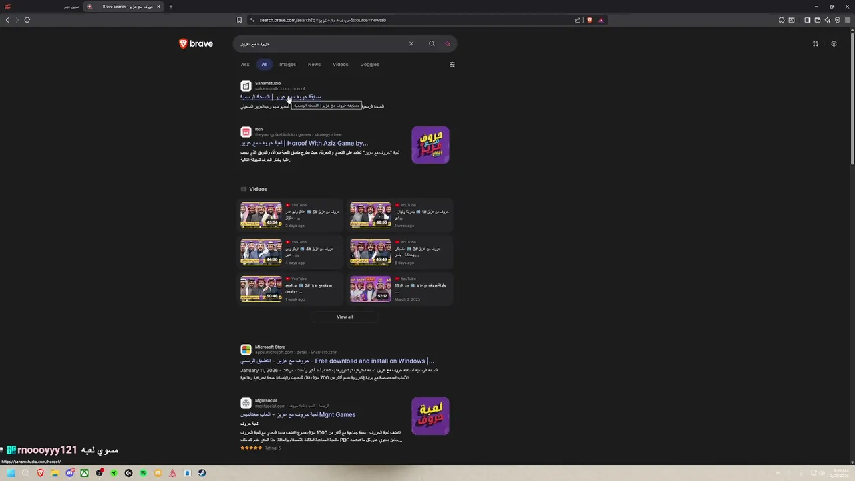Open a new browser tab
This screenshot has height=481, width=855.
coord(171,7)
